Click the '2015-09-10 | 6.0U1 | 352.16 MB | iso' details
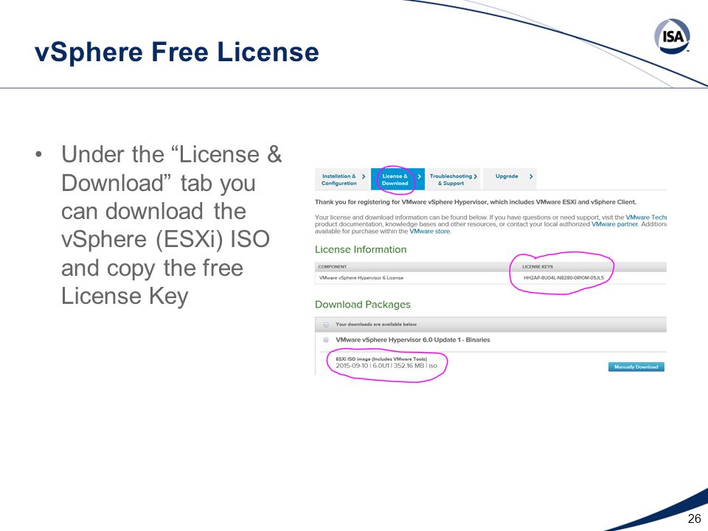The image size is (708, 531). [x=386, y=366]
